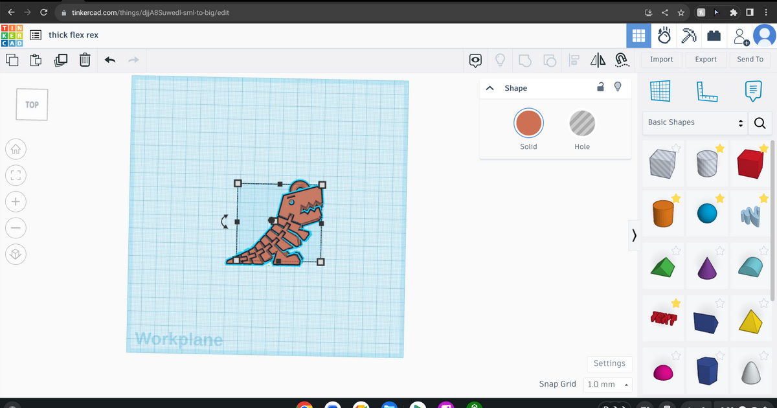Click the Export button

(x=706, y=60)
